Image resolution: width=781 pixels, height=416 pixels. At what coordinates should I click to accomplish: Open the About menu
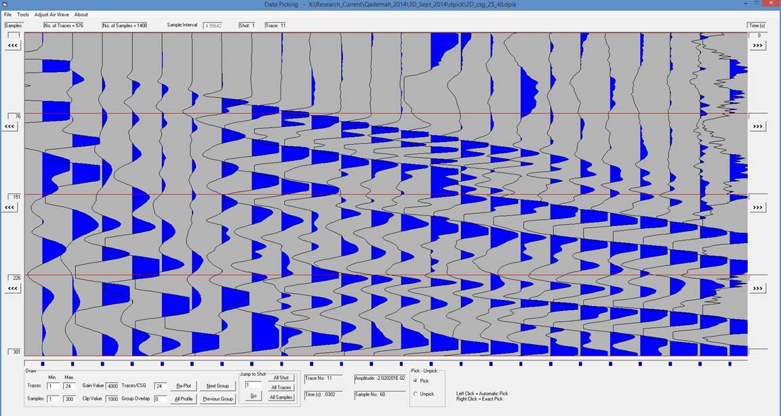pos(81,14)
